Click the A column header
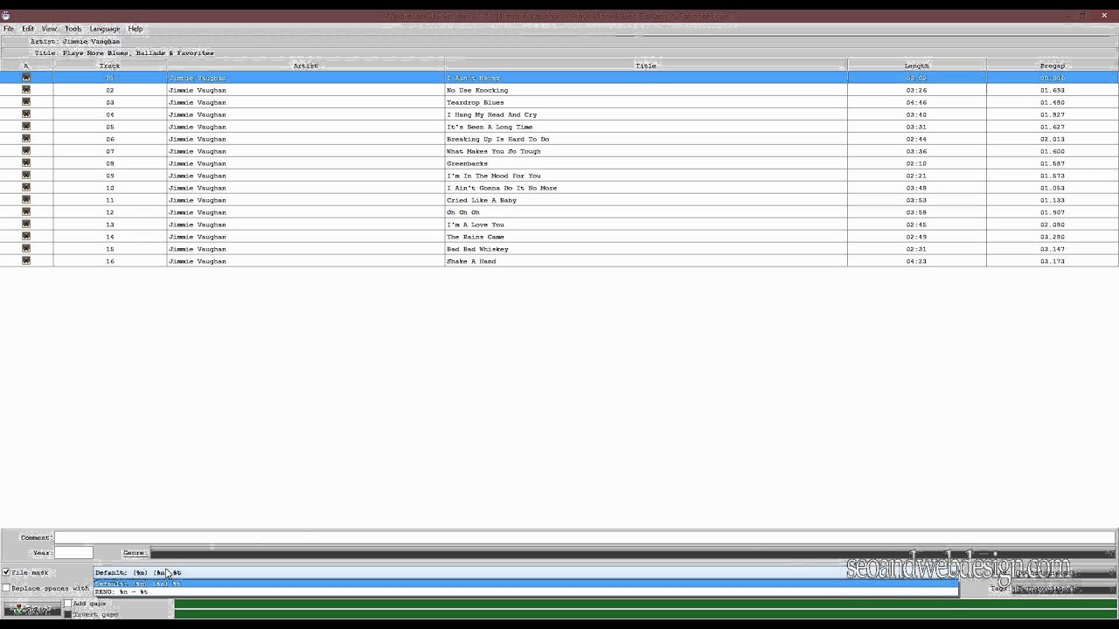This screenshot has width=1119, height=629. [26, 66]
